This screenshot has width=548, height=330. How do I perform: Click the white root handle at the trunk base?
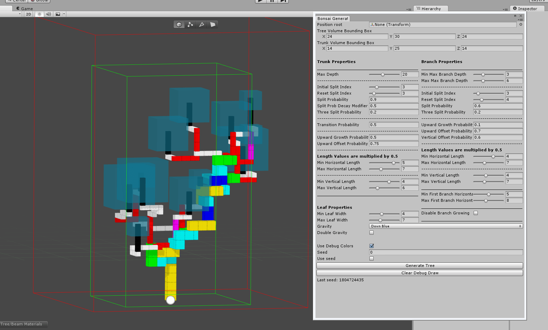[x=171, y=300]
